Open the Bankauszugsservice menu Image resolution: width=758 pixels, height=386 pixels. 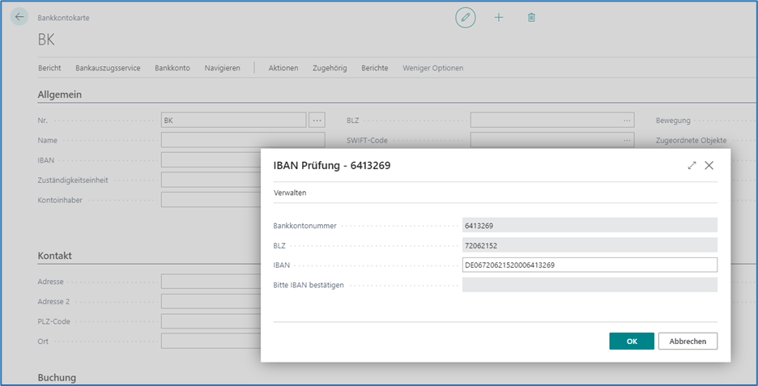(108, 68)
